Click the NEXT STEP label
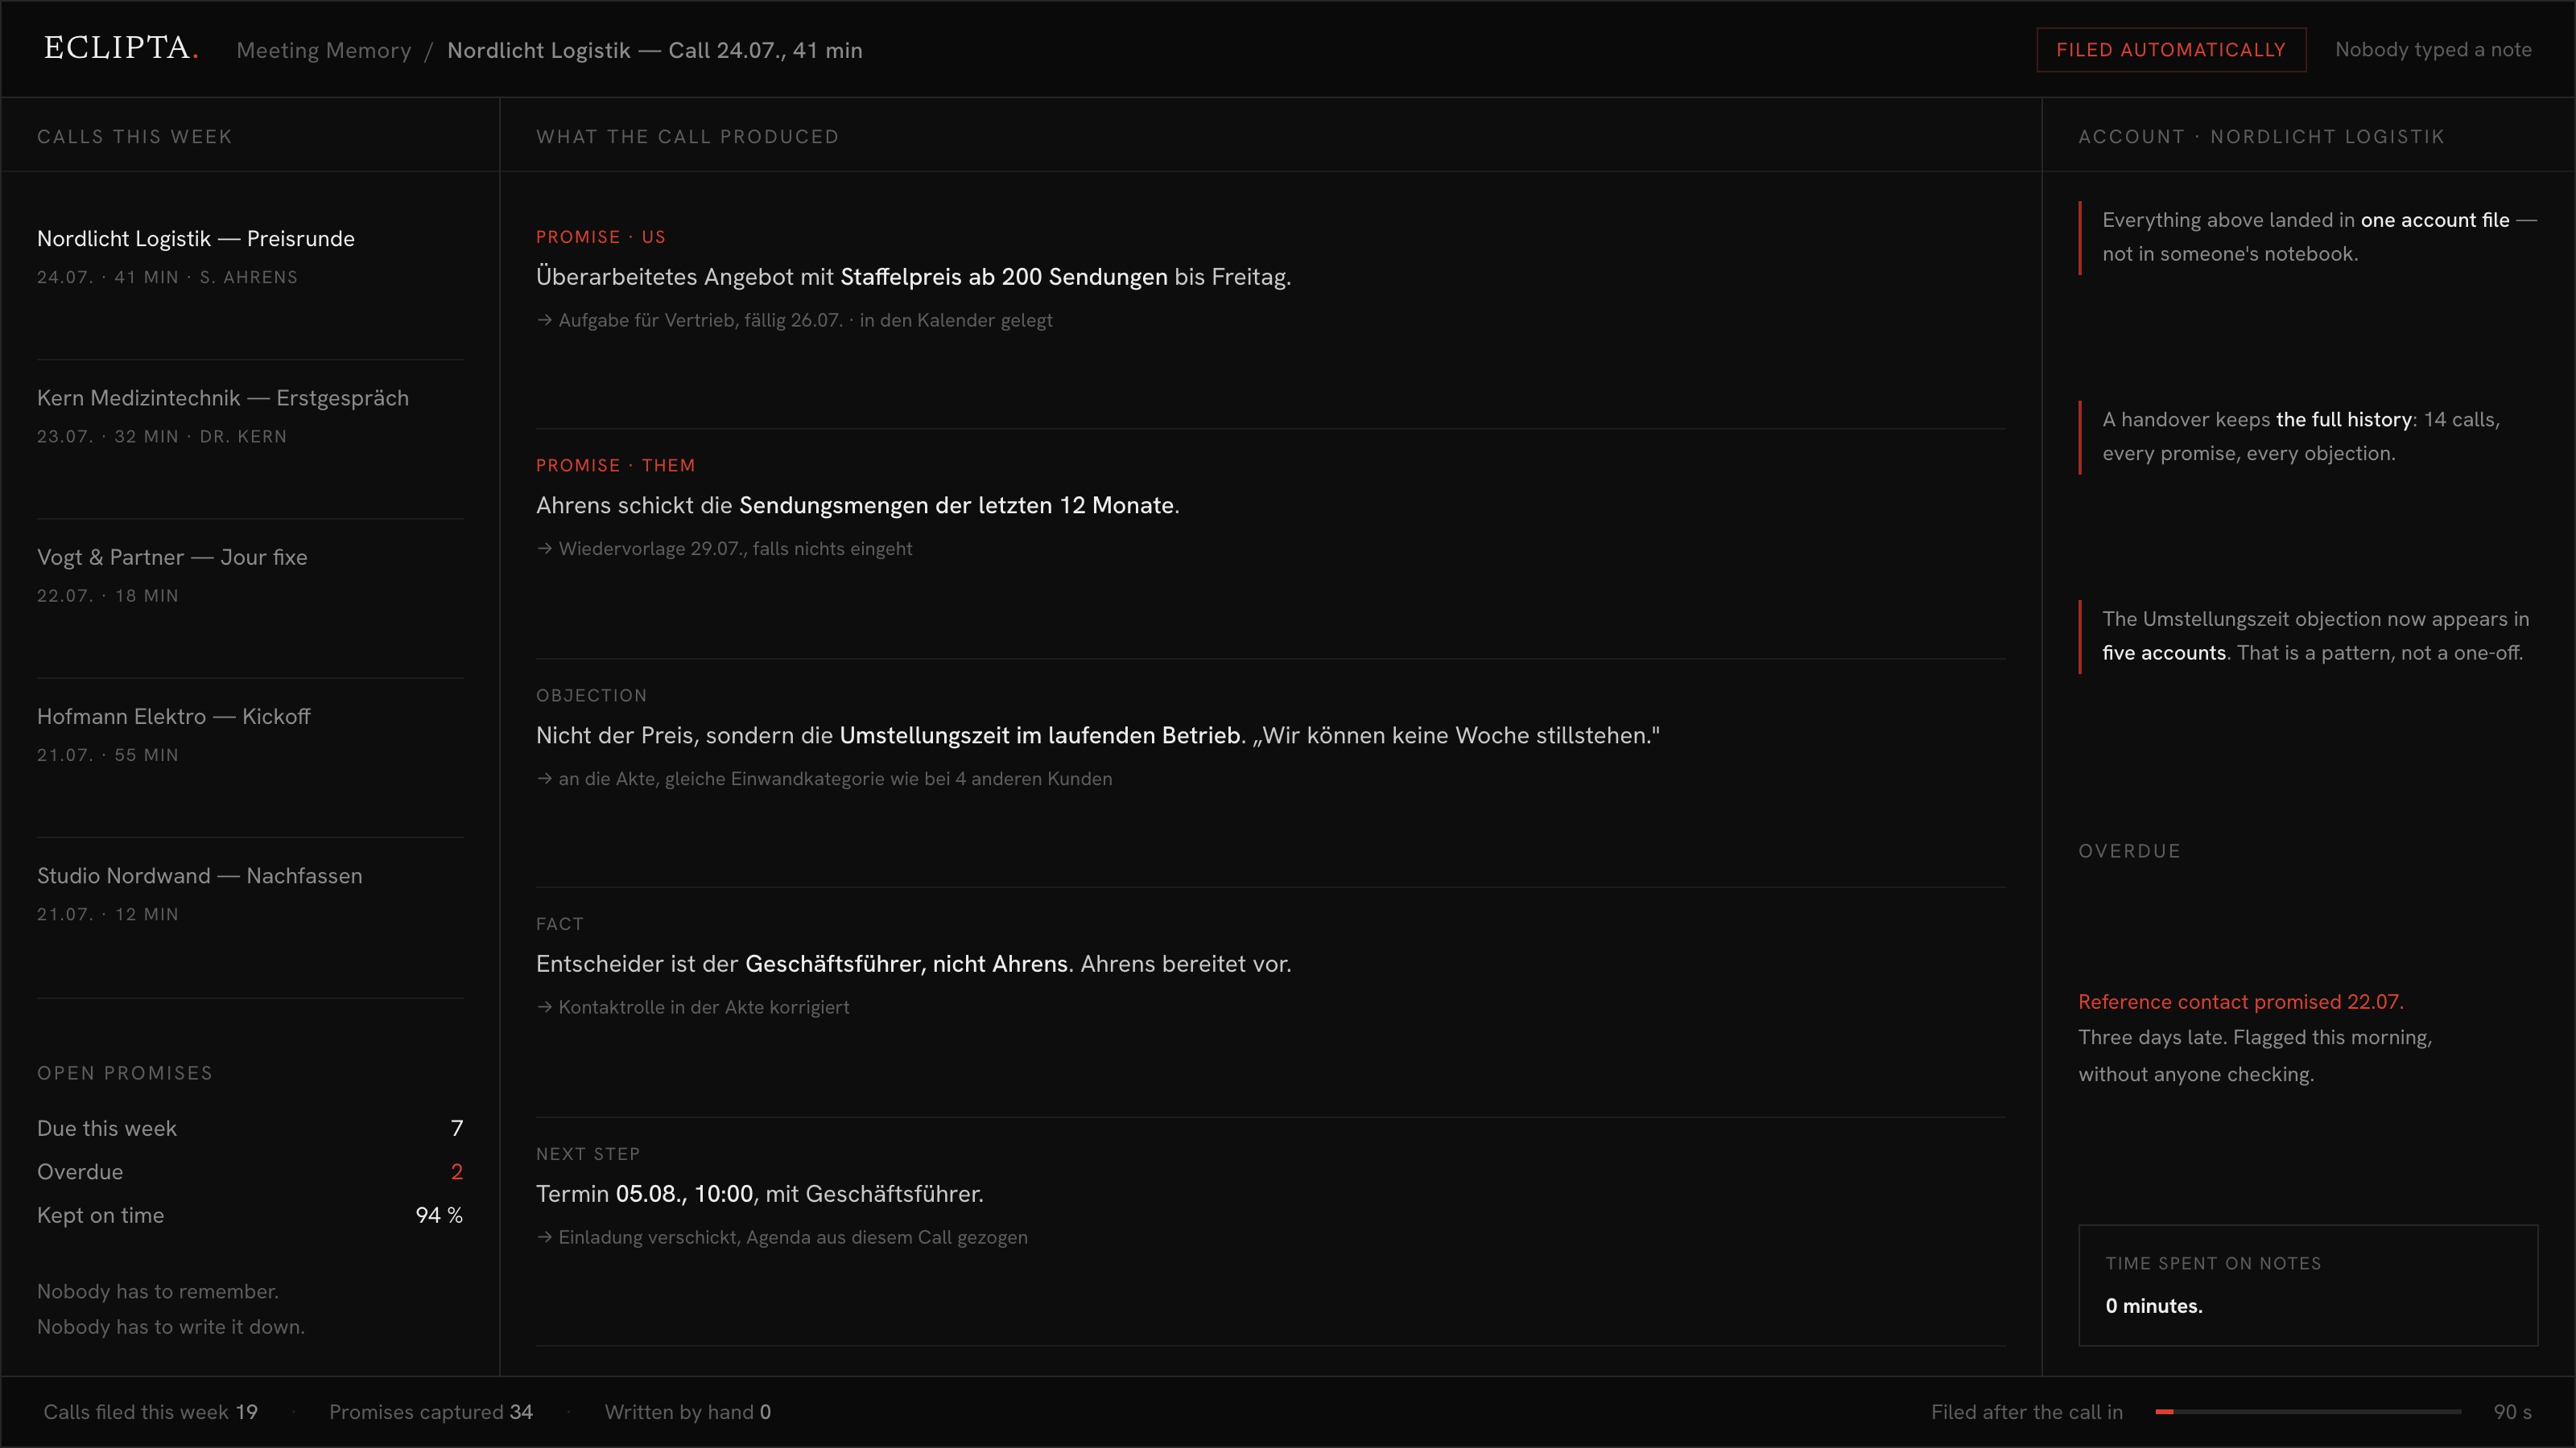Viewport: 2576px width, 1448px height. click(587, 1154)
